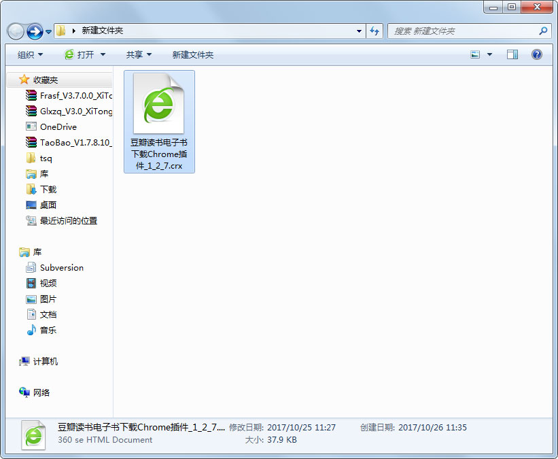Viewport: 558px width, 459px height.
Task: Click the 帮助 (help) question mark icon
Action: point(537,54)
